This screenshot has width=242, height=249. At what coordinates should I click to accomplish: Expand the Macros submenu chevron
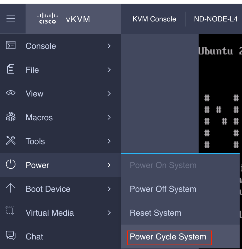pyautogui.click(x=109, y=117)
